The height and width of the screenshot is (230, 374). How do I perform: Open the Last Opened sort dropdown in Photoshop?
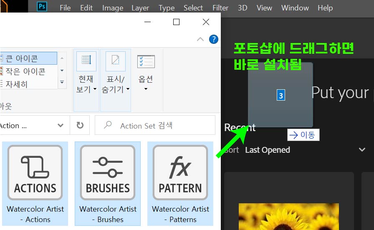268,150
